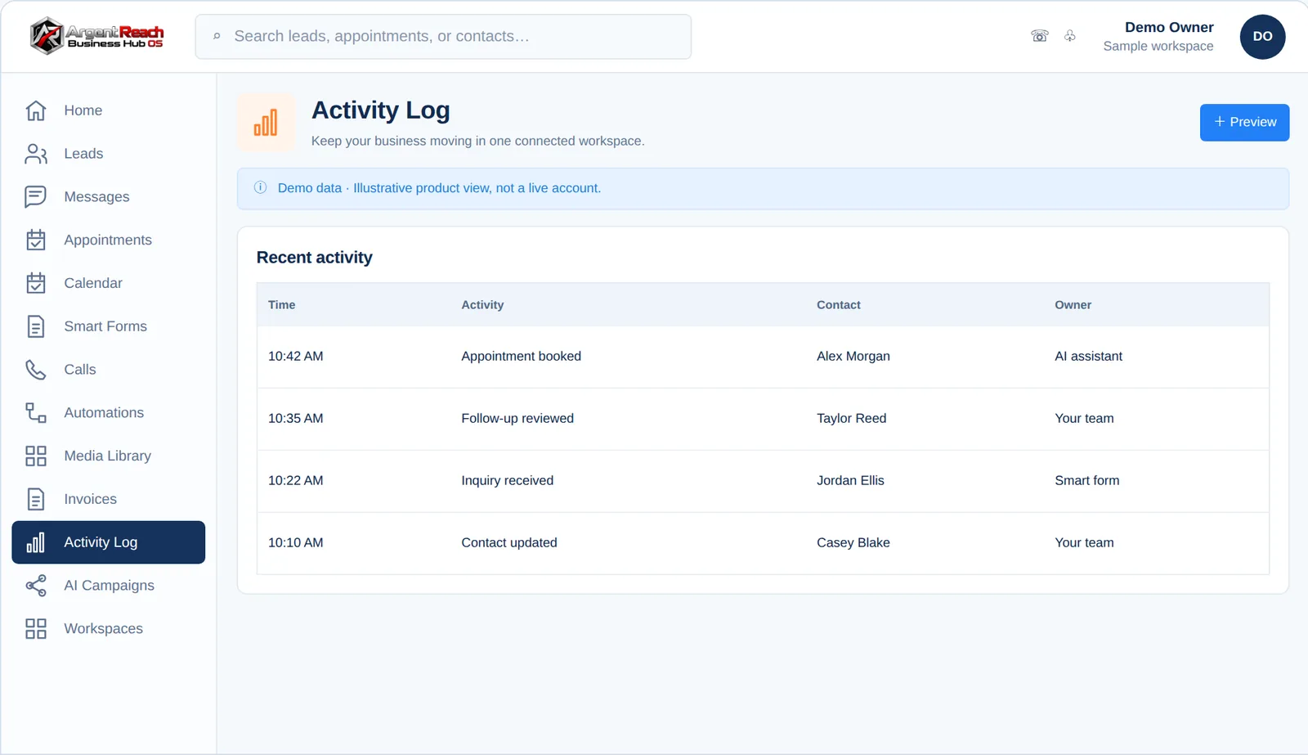Click the search magnifier icon
The height and width of the screenshot is (755, 1308).
[217, 36]
